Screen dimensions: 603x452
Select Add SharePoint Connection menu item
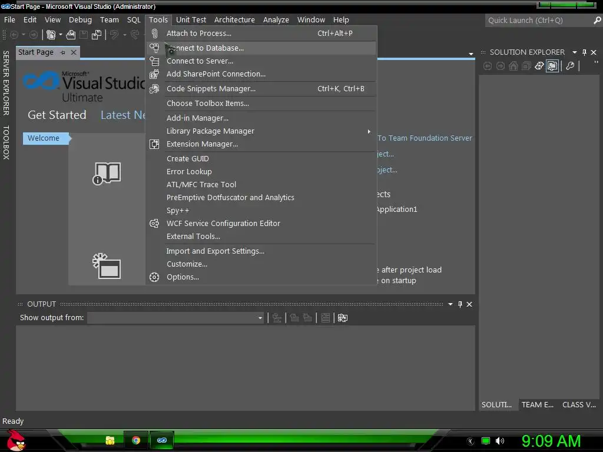point(261,74)
